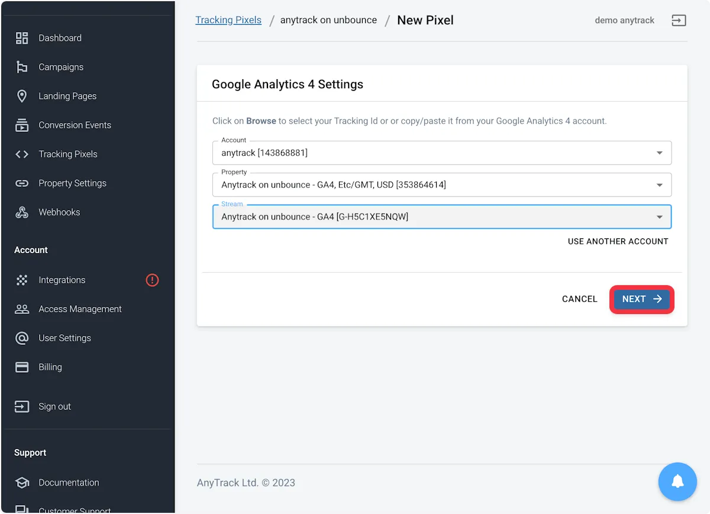Click the bold word Browse in instructions
This screenshot has width=710, height=514.
[261, 121]
